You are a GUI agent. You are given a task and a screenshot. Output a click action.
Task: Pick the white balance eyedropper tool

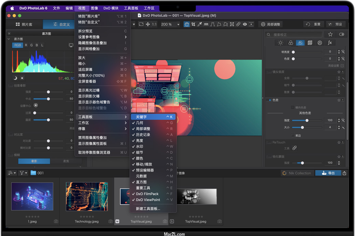pyautogui.click(x=200, y=24)
